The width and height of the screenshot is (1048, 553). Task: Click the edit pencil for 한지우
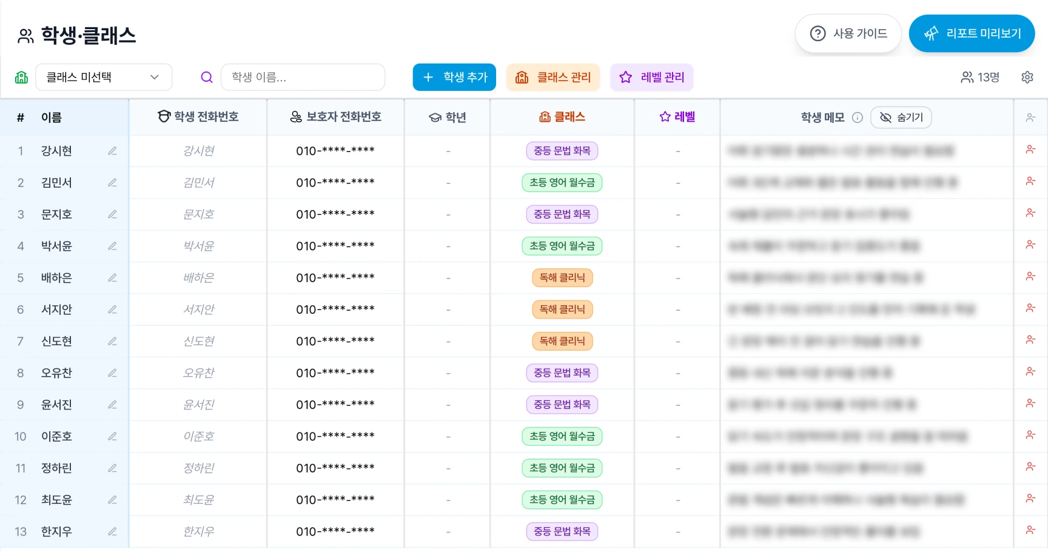pyautogui.click(x=112, y=532)
